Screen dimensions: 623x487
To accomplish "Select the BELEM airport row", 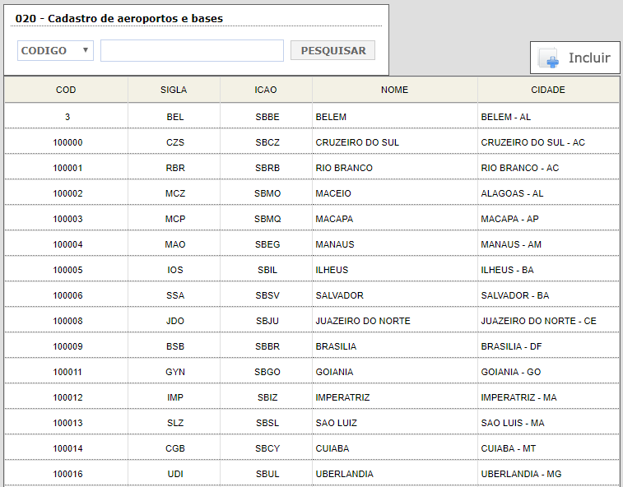I will click(x=331, y=117).
